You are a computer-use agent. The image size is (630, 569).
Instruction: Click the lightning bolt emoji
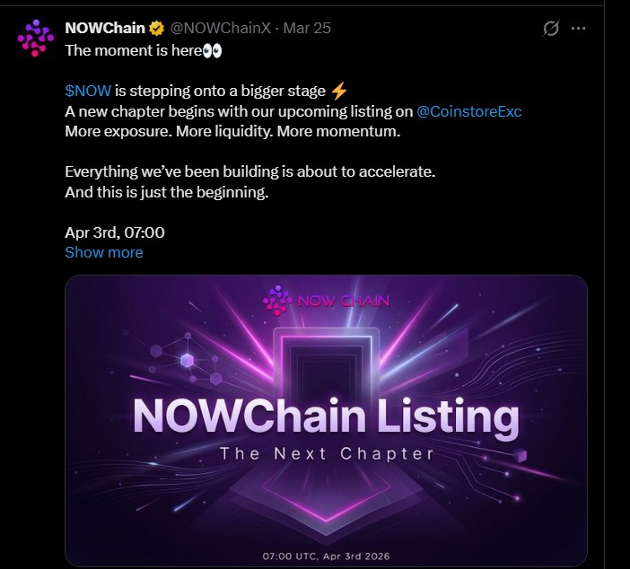337,91
